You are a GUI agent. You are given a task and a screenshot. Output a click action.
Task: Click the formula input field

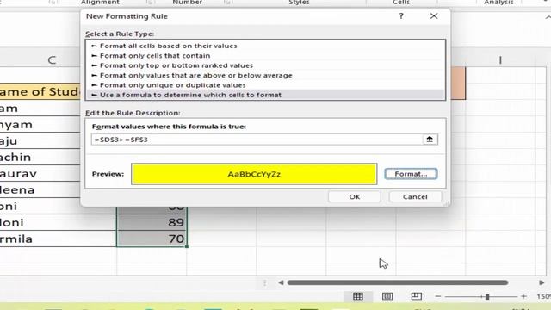pos(257,139)
